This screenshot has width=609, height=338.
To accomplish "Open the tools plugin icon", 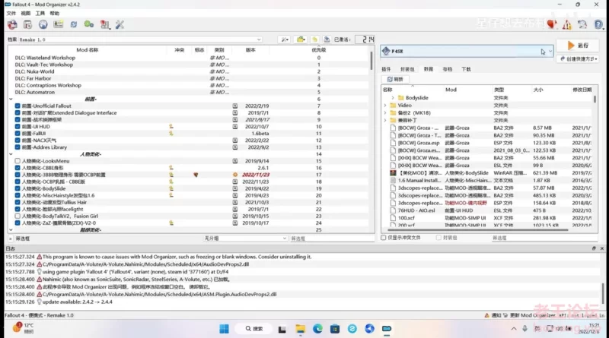I will click(104, 25).
